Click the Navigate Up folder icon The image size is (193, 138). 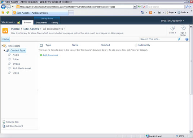click(x=19, y=22)
